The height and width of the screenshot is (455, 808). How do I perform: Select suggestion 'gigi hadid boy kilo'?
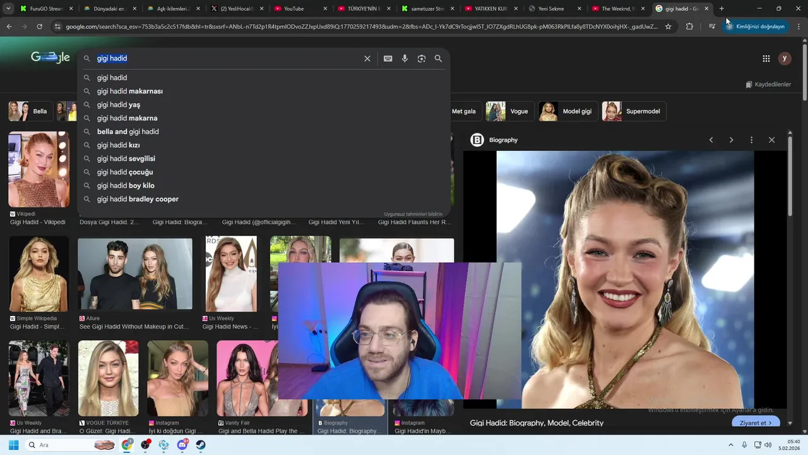coord(264,186)
